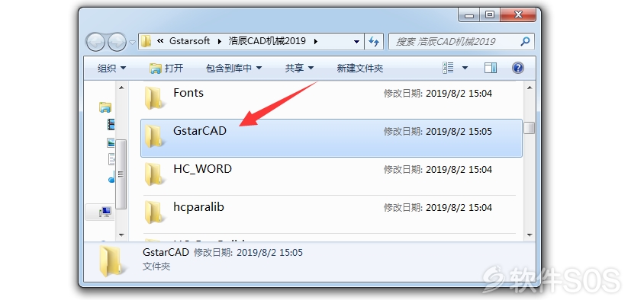631x300 pixels.
Task: Click the navigation pane scrollbar thumb
Action: pyautogui.click(x=121, y=174)
